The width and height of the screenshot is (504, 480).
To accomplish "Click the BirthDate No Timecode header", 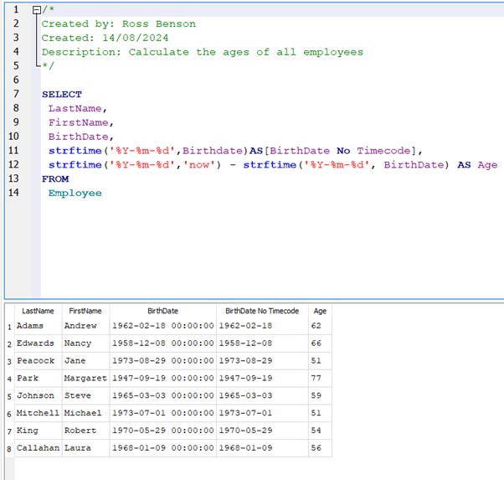I will coord(262,311).
